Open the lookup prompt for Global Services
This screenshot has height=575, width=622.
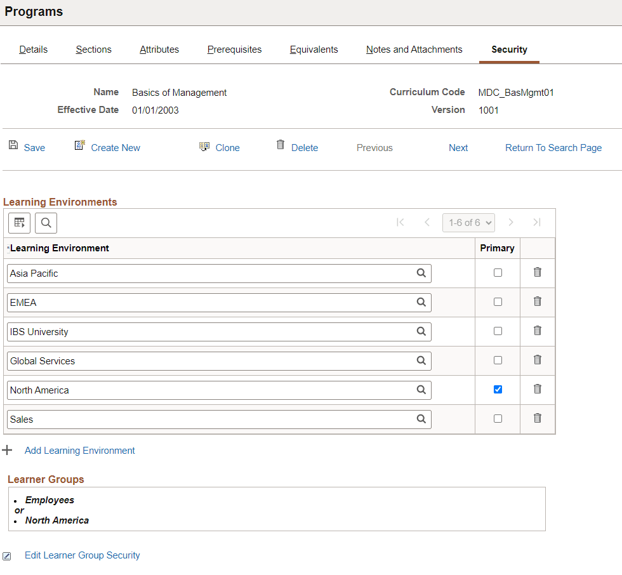[421, 360]
